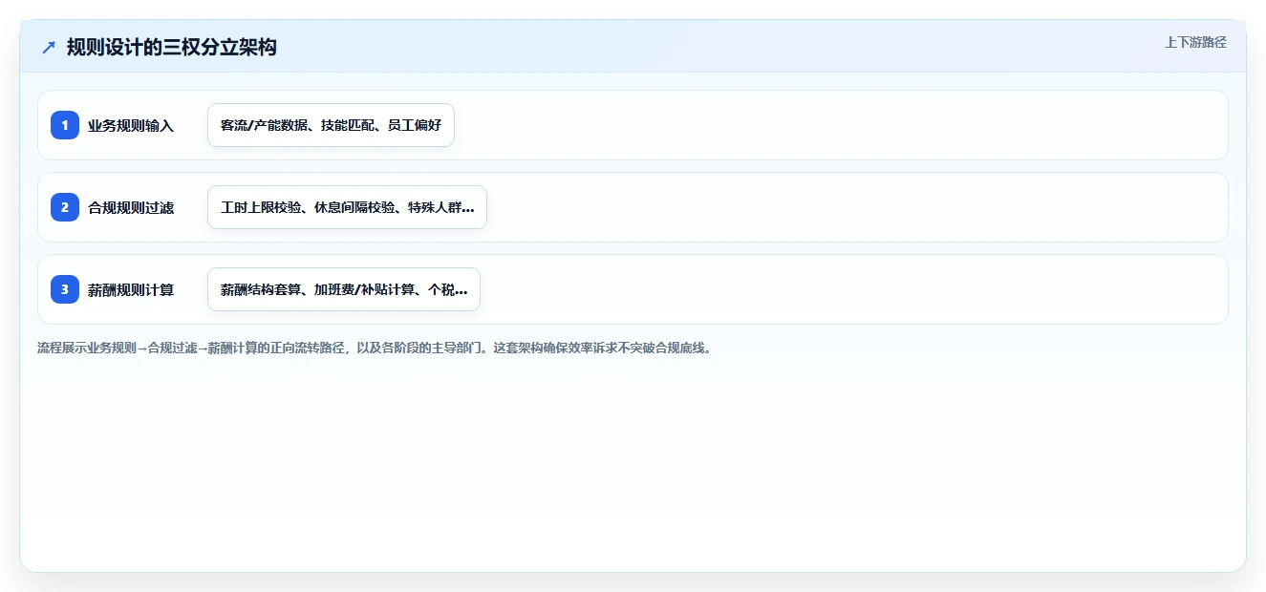Click the 规则设计的三权分立架构 heading
1266x592 pixels.
pyautogui.click(x=172, y=47)
